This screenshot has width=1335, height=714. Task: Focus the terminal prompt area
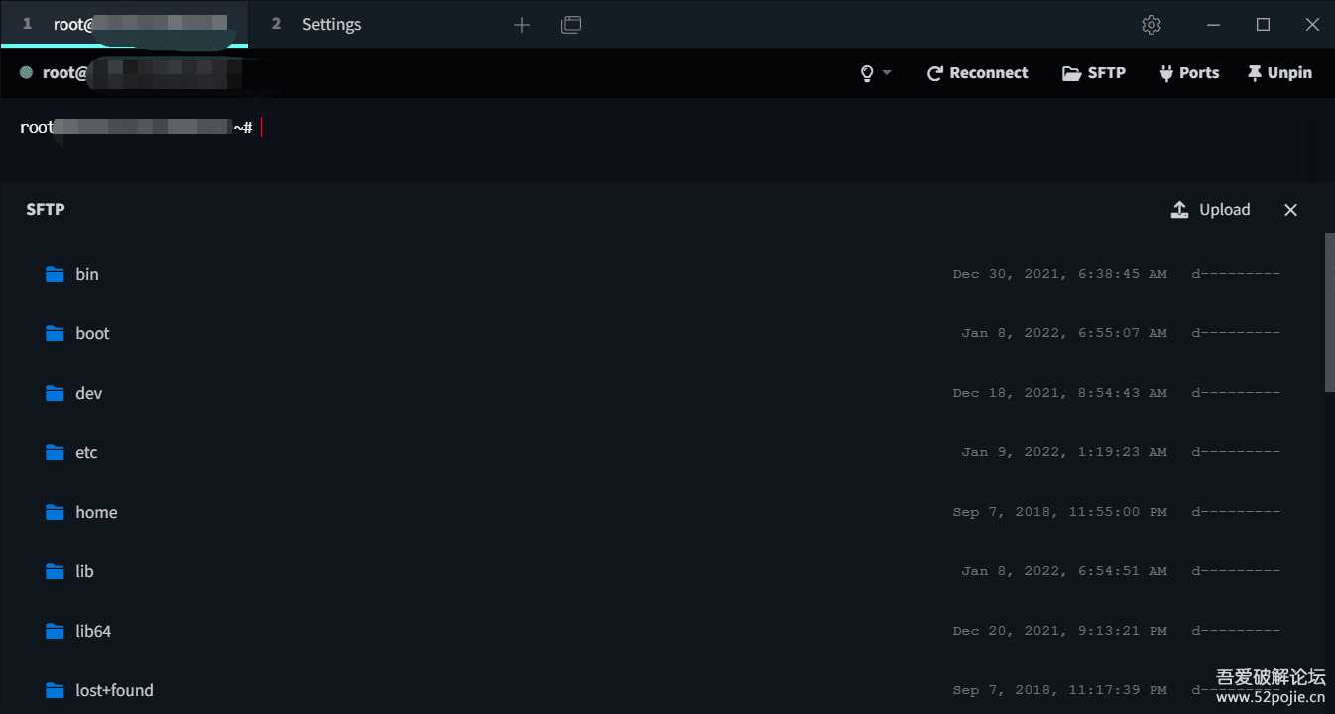pyautogui.click(x=595, y=139)
